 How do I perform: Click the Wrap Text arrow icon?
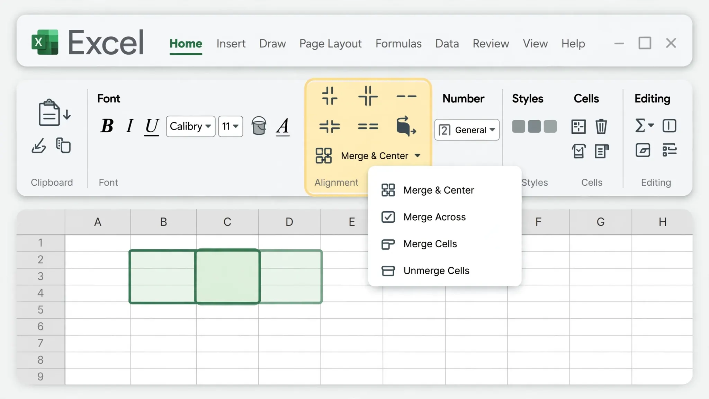point(406,126)
